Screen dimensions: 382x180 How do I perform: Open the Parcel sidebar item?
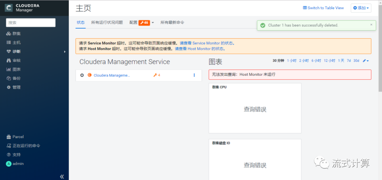[x=15, y=137]
